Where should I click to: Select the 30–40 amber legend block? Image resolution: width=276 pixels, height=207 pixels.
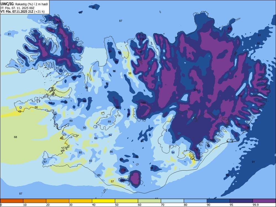pos(81,201)
